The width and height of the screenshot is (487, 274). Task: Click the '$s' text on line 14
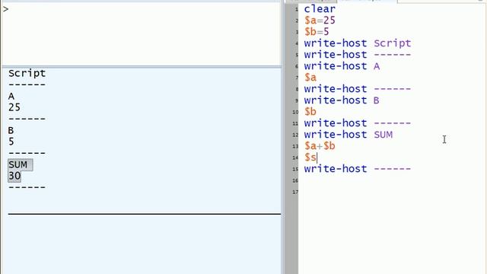[x=310, y=158]
